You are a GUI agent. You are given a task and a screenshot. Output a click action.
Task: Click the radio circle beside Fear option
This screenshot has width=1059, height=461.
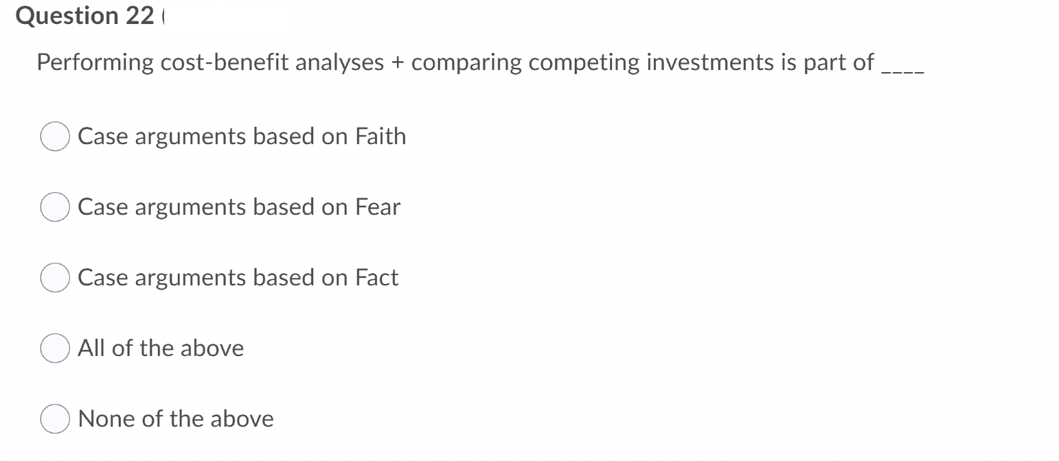55,207
